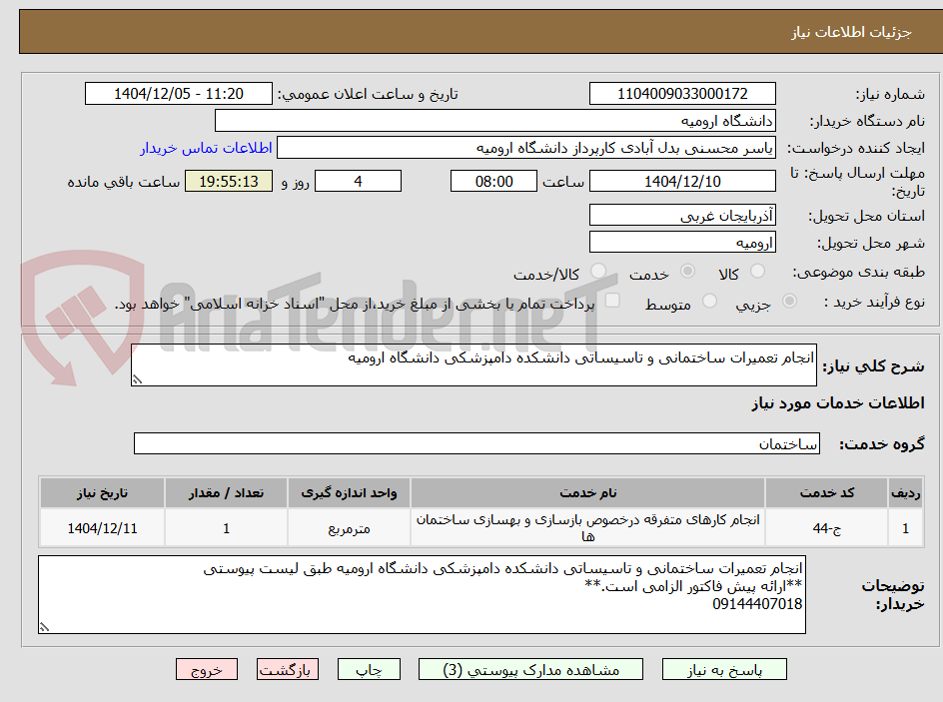Viewport: 943px width, 702px height.
Task: Click the service name cell in row 1
Action: click(x=587, y=527)
